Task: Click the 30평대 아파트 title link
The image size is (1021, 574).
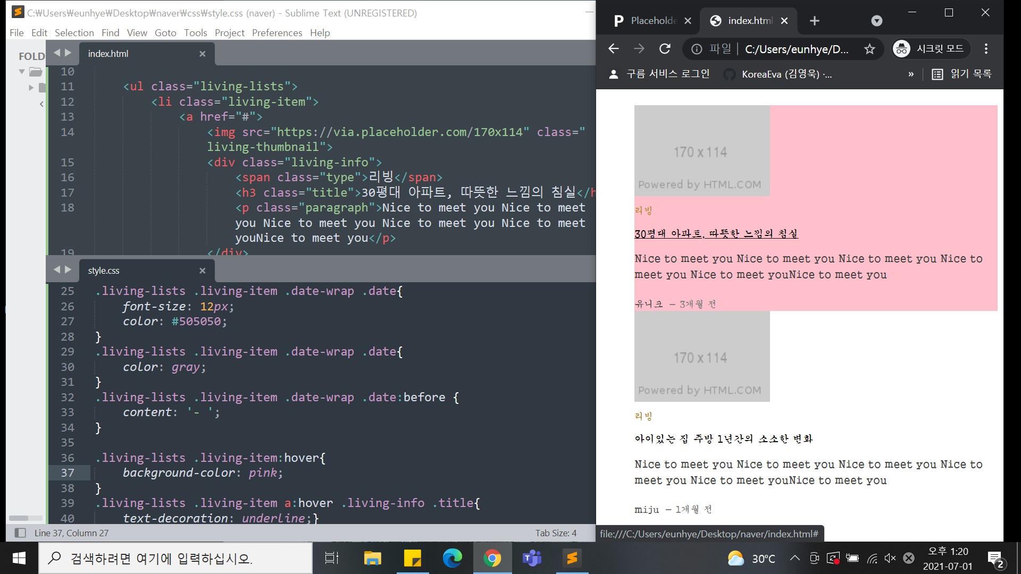Action: [x=716, y=234]
